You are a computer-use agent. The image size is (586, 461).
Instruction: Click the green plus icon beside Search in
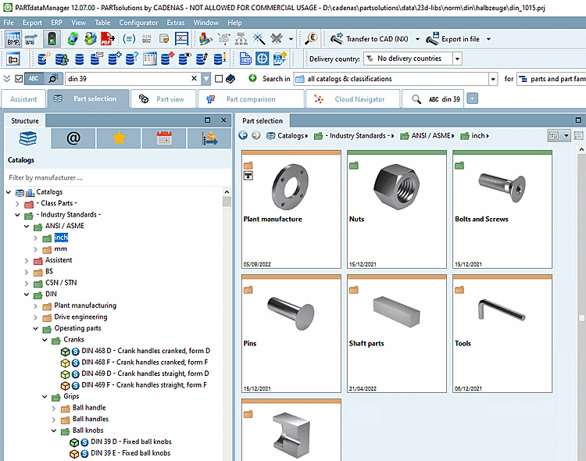(x=252, y=78)
